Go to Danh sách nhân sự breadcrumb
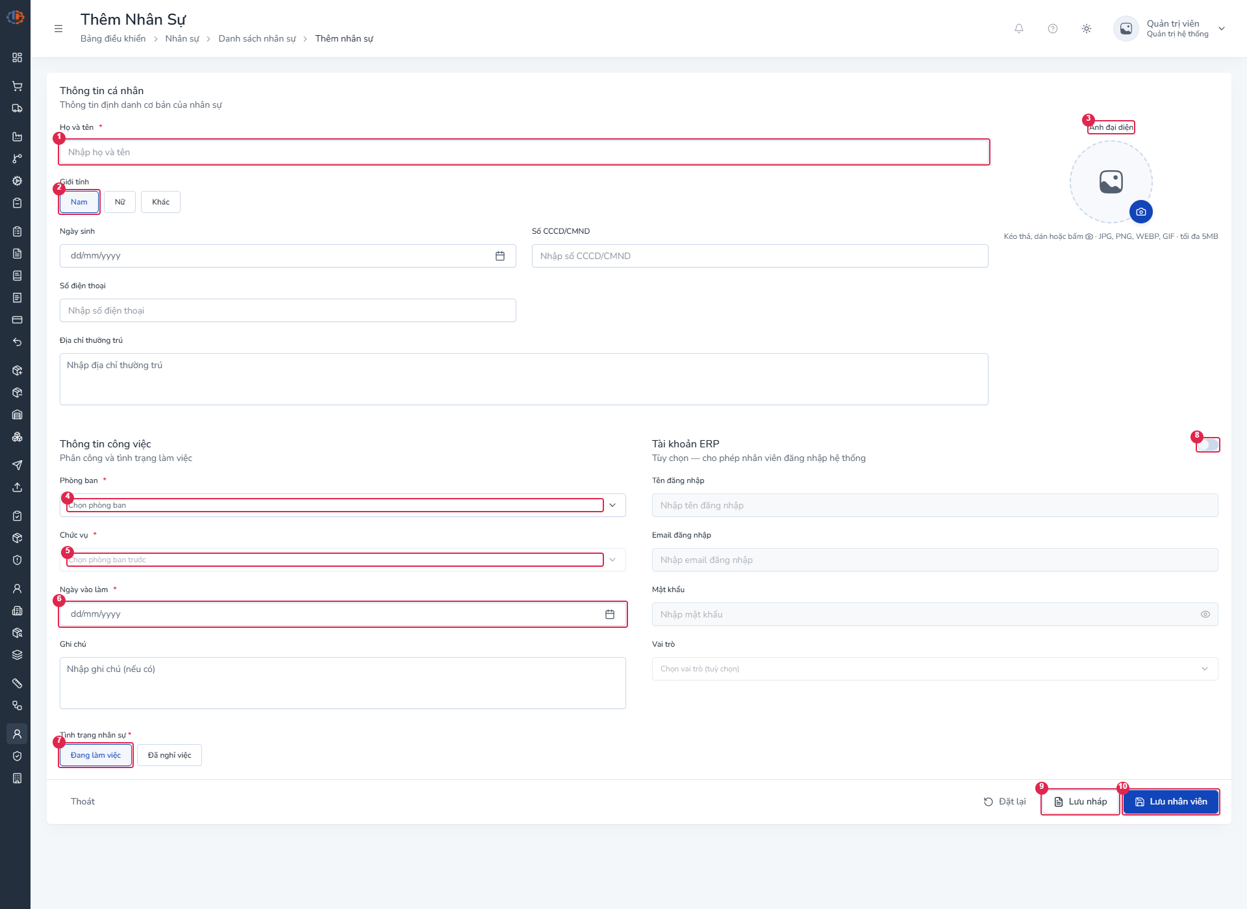The width and height of the screenshot is (1247, 909). 257,38
